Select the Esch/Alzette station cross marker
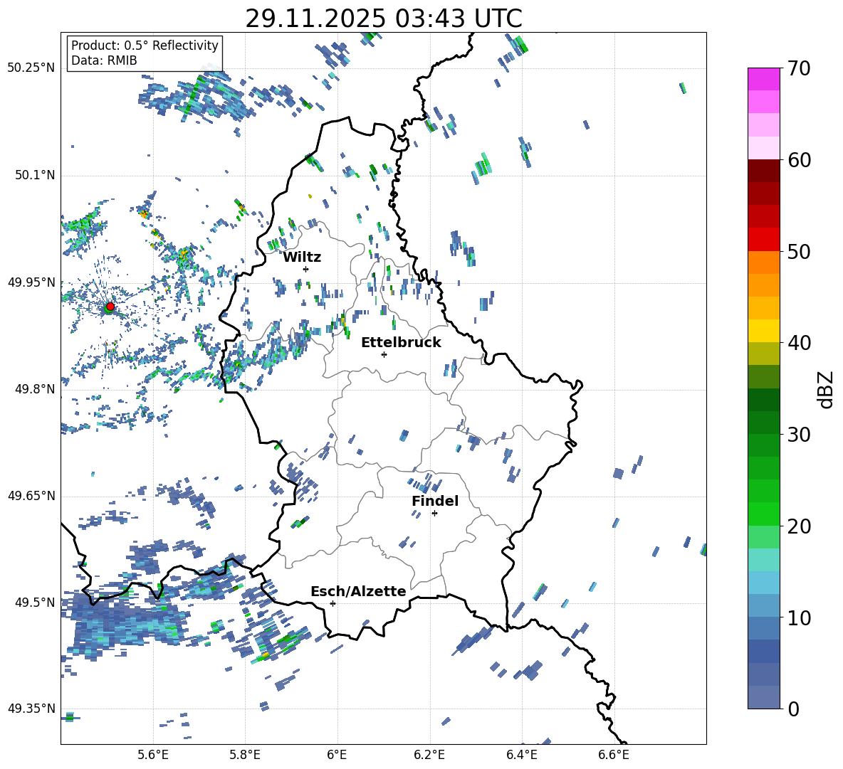 [x=333, y=603]
